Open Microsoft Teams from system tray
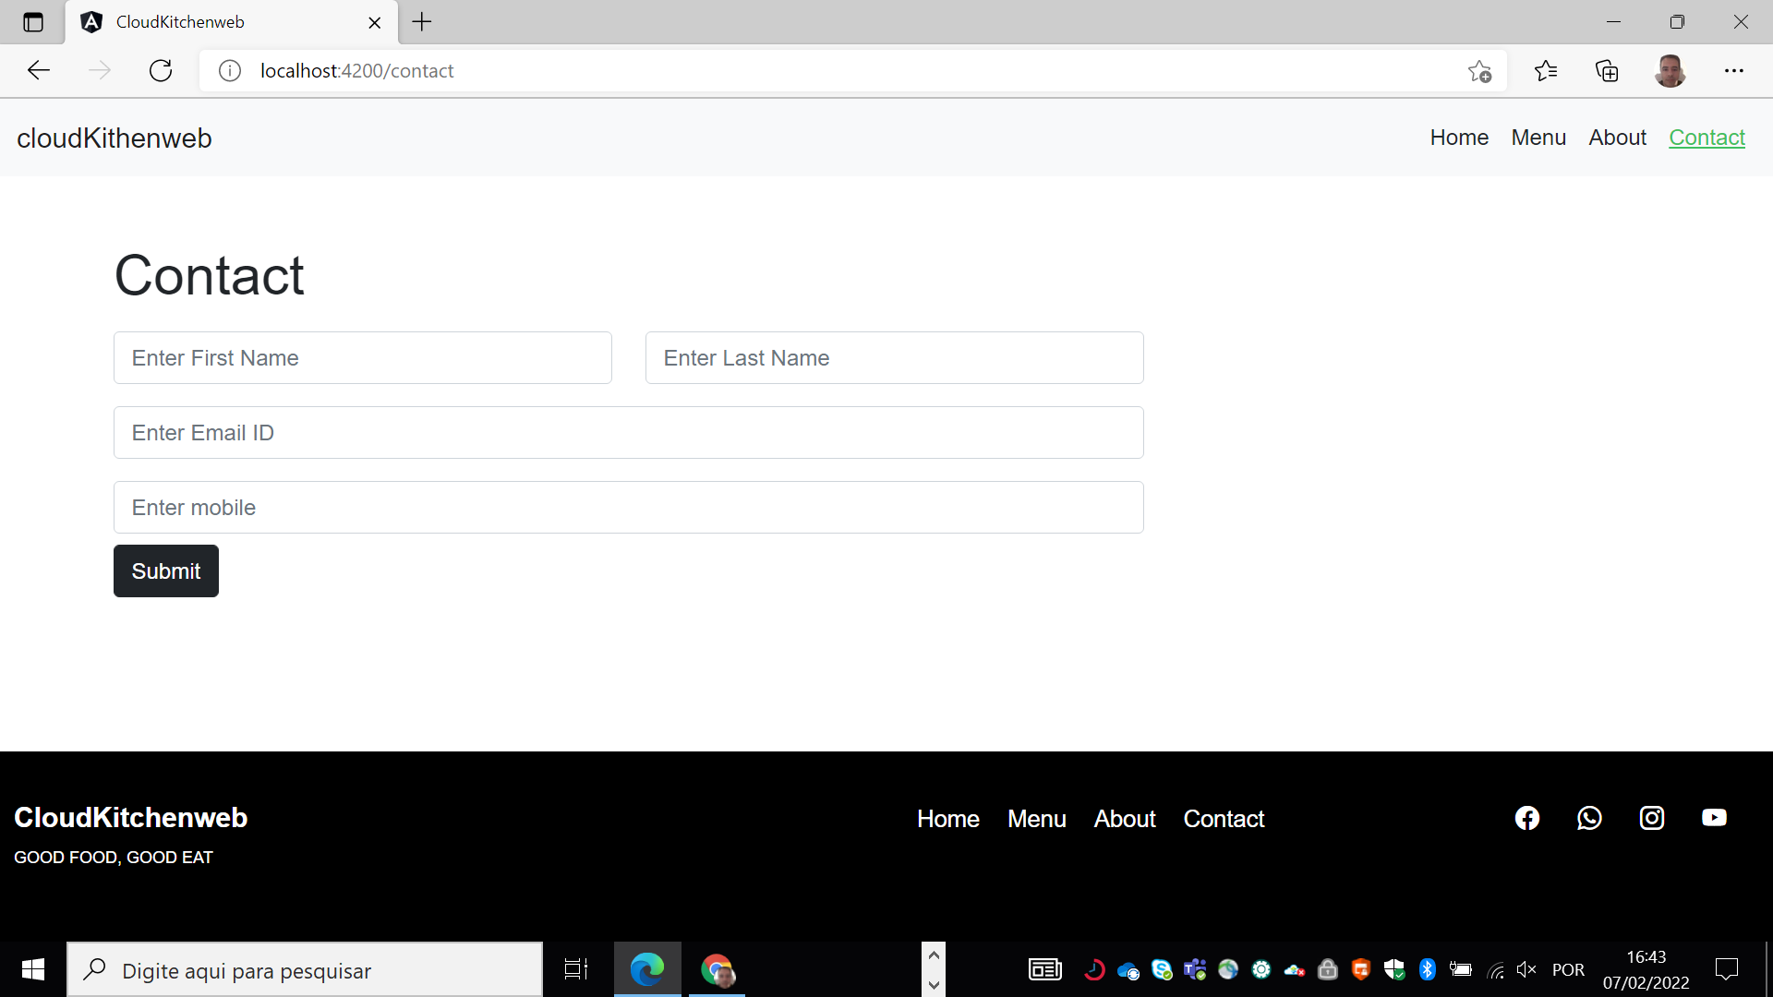The width and height of the screenshot is (1773, 997). point(1195,969)
